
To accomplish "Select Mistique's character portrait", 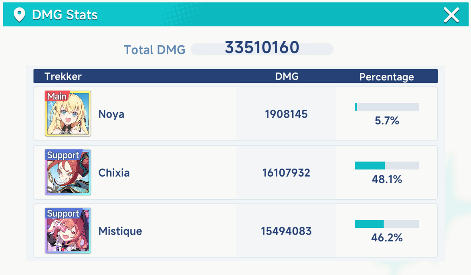I will click(68, 231).
